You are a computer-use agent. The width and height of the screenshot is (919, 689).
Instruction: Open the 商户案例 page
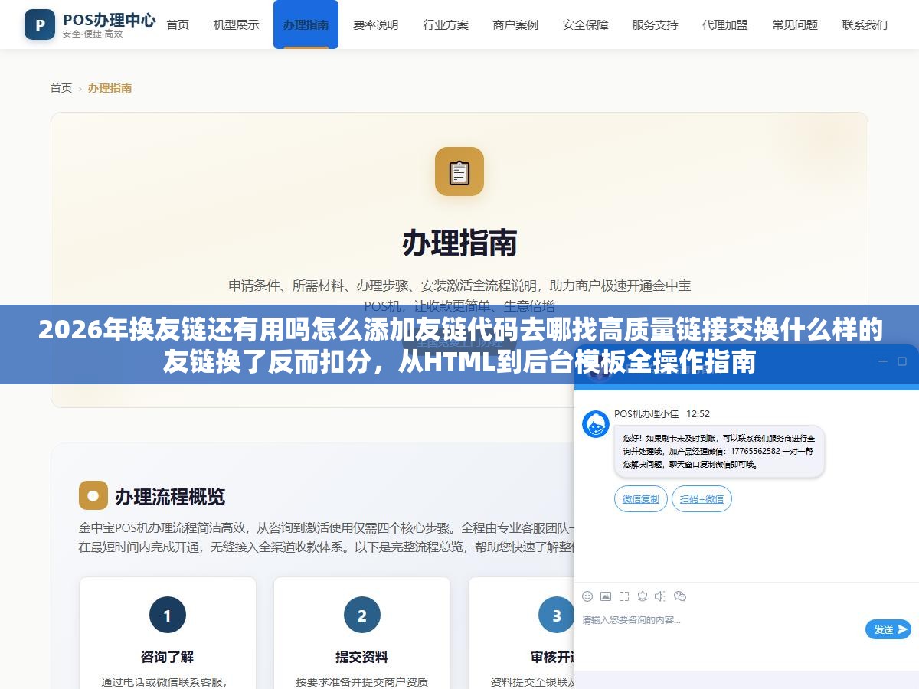[515, 24]
